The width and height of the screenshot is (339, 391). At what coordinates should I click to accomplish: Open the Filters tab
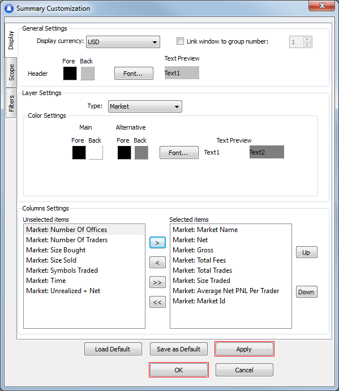point(11,103)
